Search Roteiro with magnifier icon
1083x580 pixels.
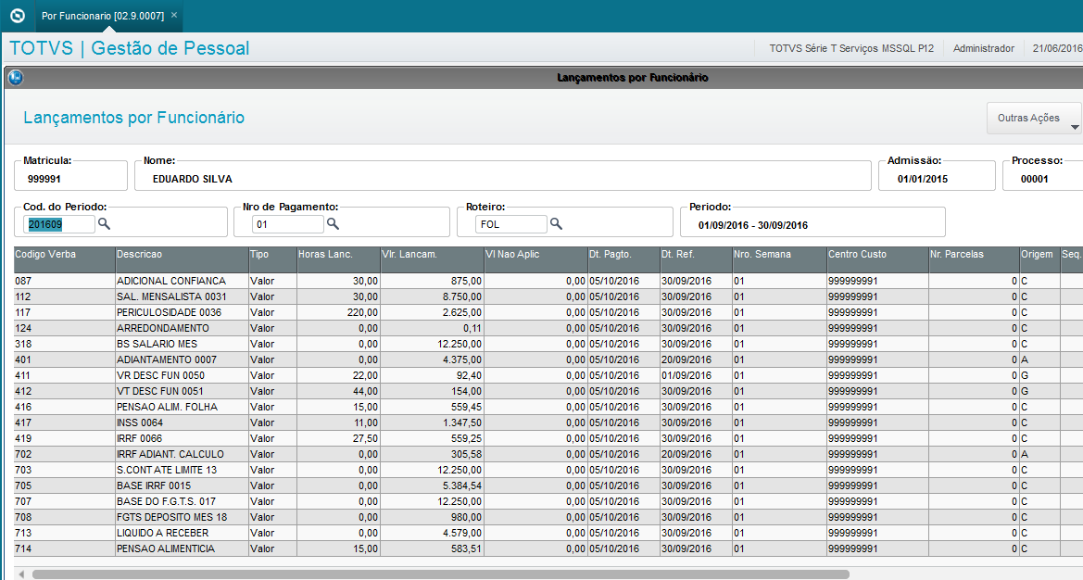click(556, 223)
